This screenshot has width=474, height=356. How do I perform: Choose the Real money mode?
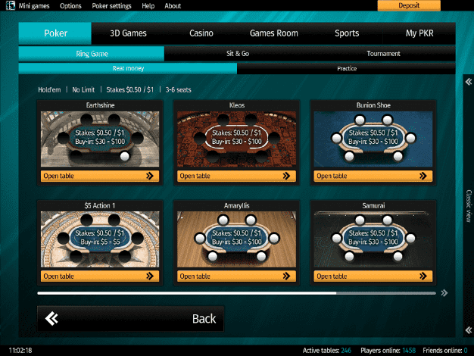128,68
